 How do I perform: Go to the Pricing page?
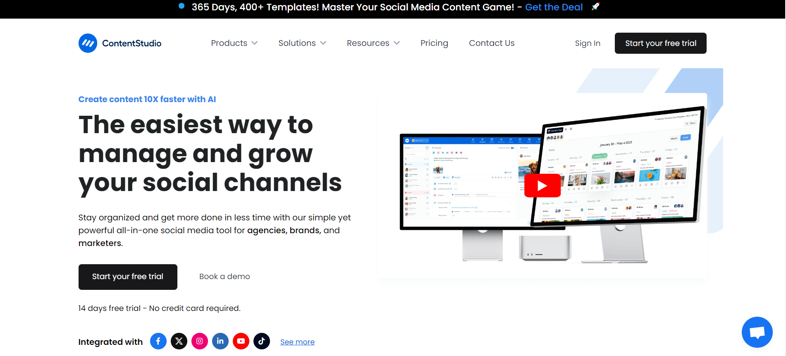pos(434,43)
